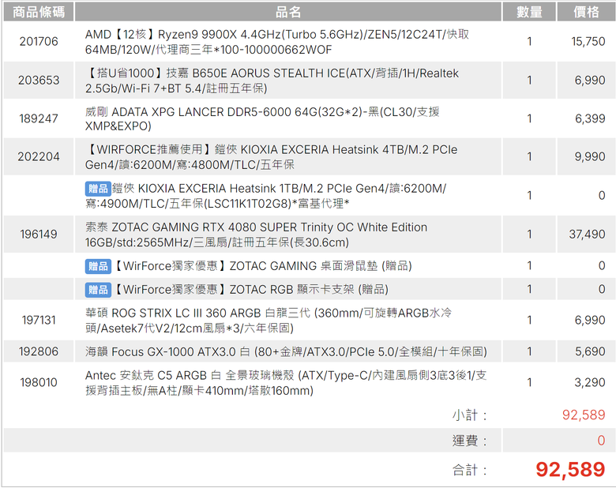Image resolution: width=616 pixels, height=488 pixels.
Task: Click the 品名 column header
Action: click(x=288, y=12)
